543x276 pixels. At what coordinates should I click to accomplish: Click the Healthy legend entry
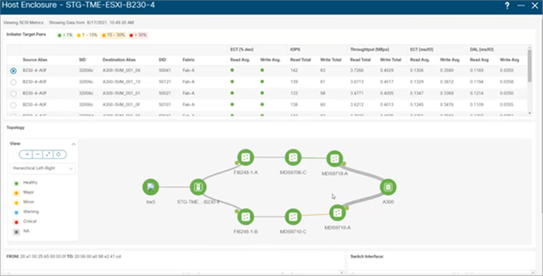tap(26, 183)
